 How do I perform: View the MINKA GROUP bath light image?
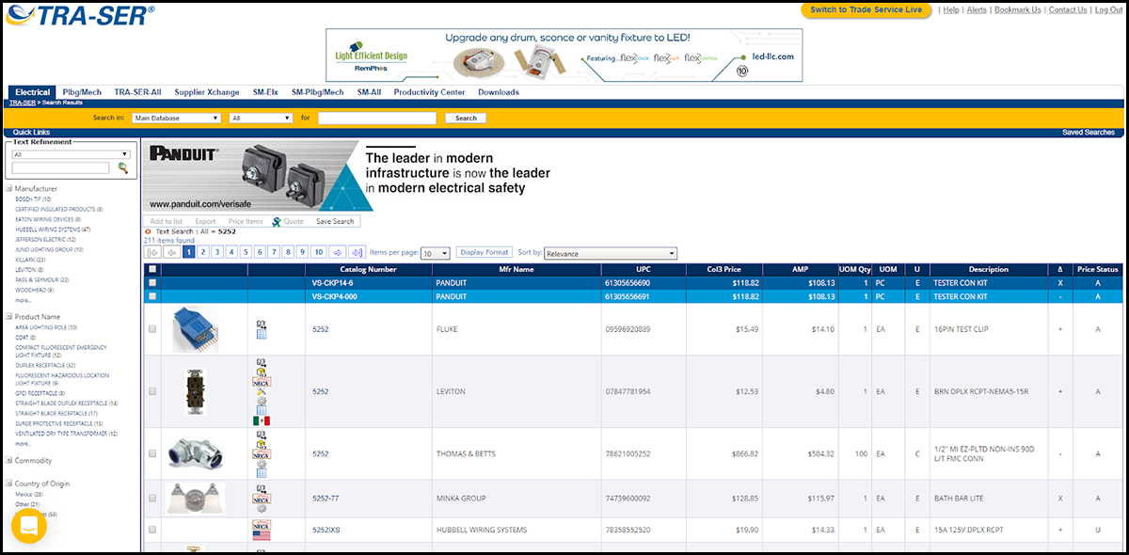click(195, 498)
